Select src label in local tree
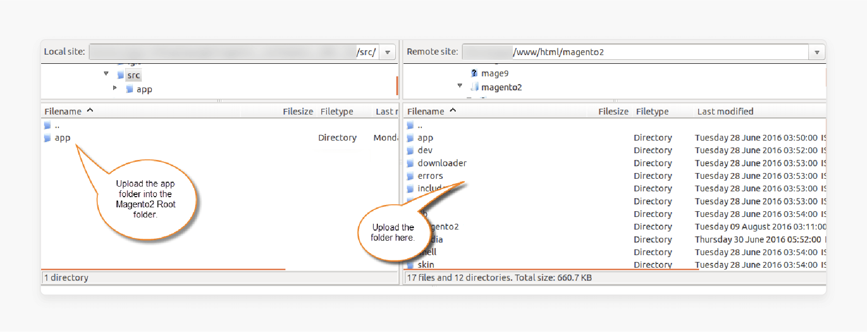The width and height of the screenshot is (867, 332). click(134, 75)
